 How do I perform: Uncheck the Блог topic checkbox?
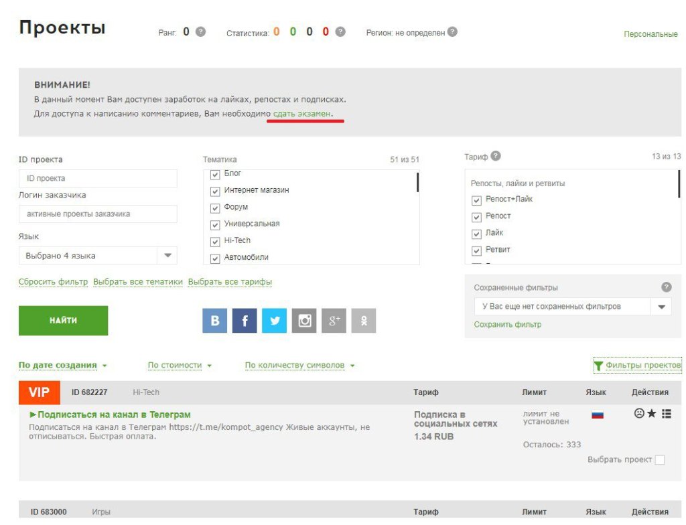coord(215,174)
